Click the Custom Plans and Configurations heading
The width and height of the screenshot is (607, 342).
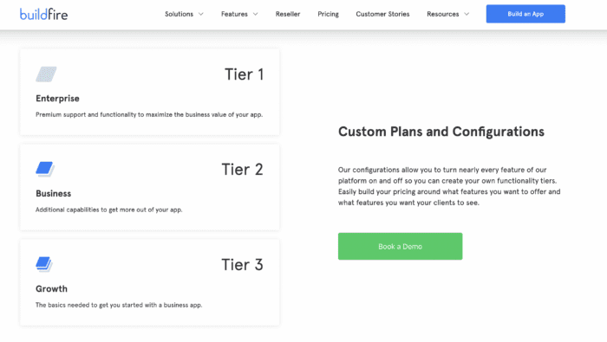tap(441, 132)
